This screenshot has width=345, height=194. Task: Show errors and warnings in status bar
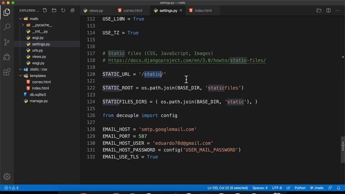[x=11, y=188]
